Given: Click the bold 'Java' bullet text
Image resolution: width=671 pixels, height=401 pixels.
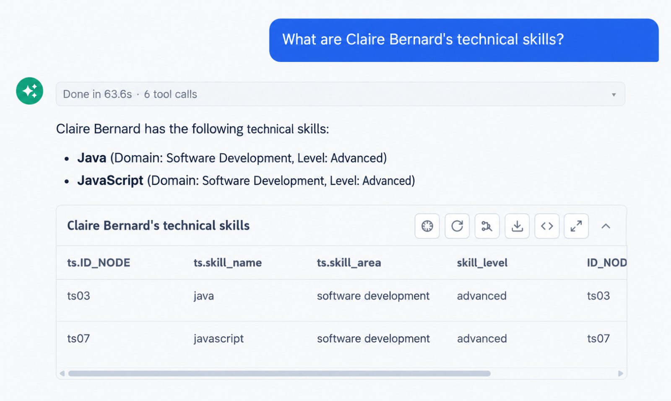Looking at the screenshot, I should (92, 158).
